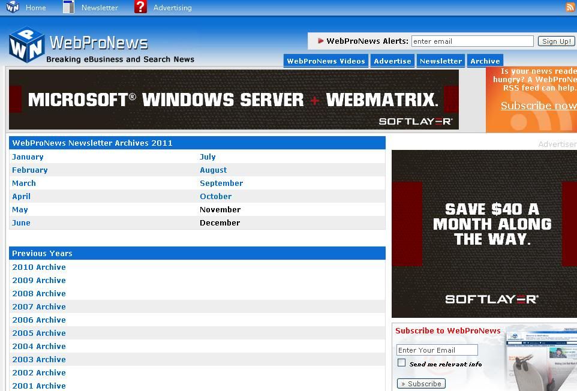Click the 'Enter Your Email' subscribe field
The height and width of the screenshot is (391, 577).
(437, 350)
